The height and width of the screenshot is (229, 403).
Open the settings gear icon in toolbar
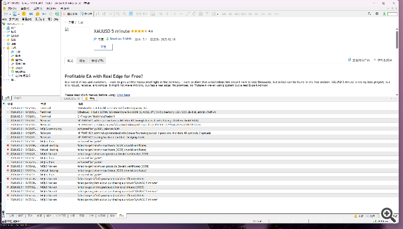377,14
